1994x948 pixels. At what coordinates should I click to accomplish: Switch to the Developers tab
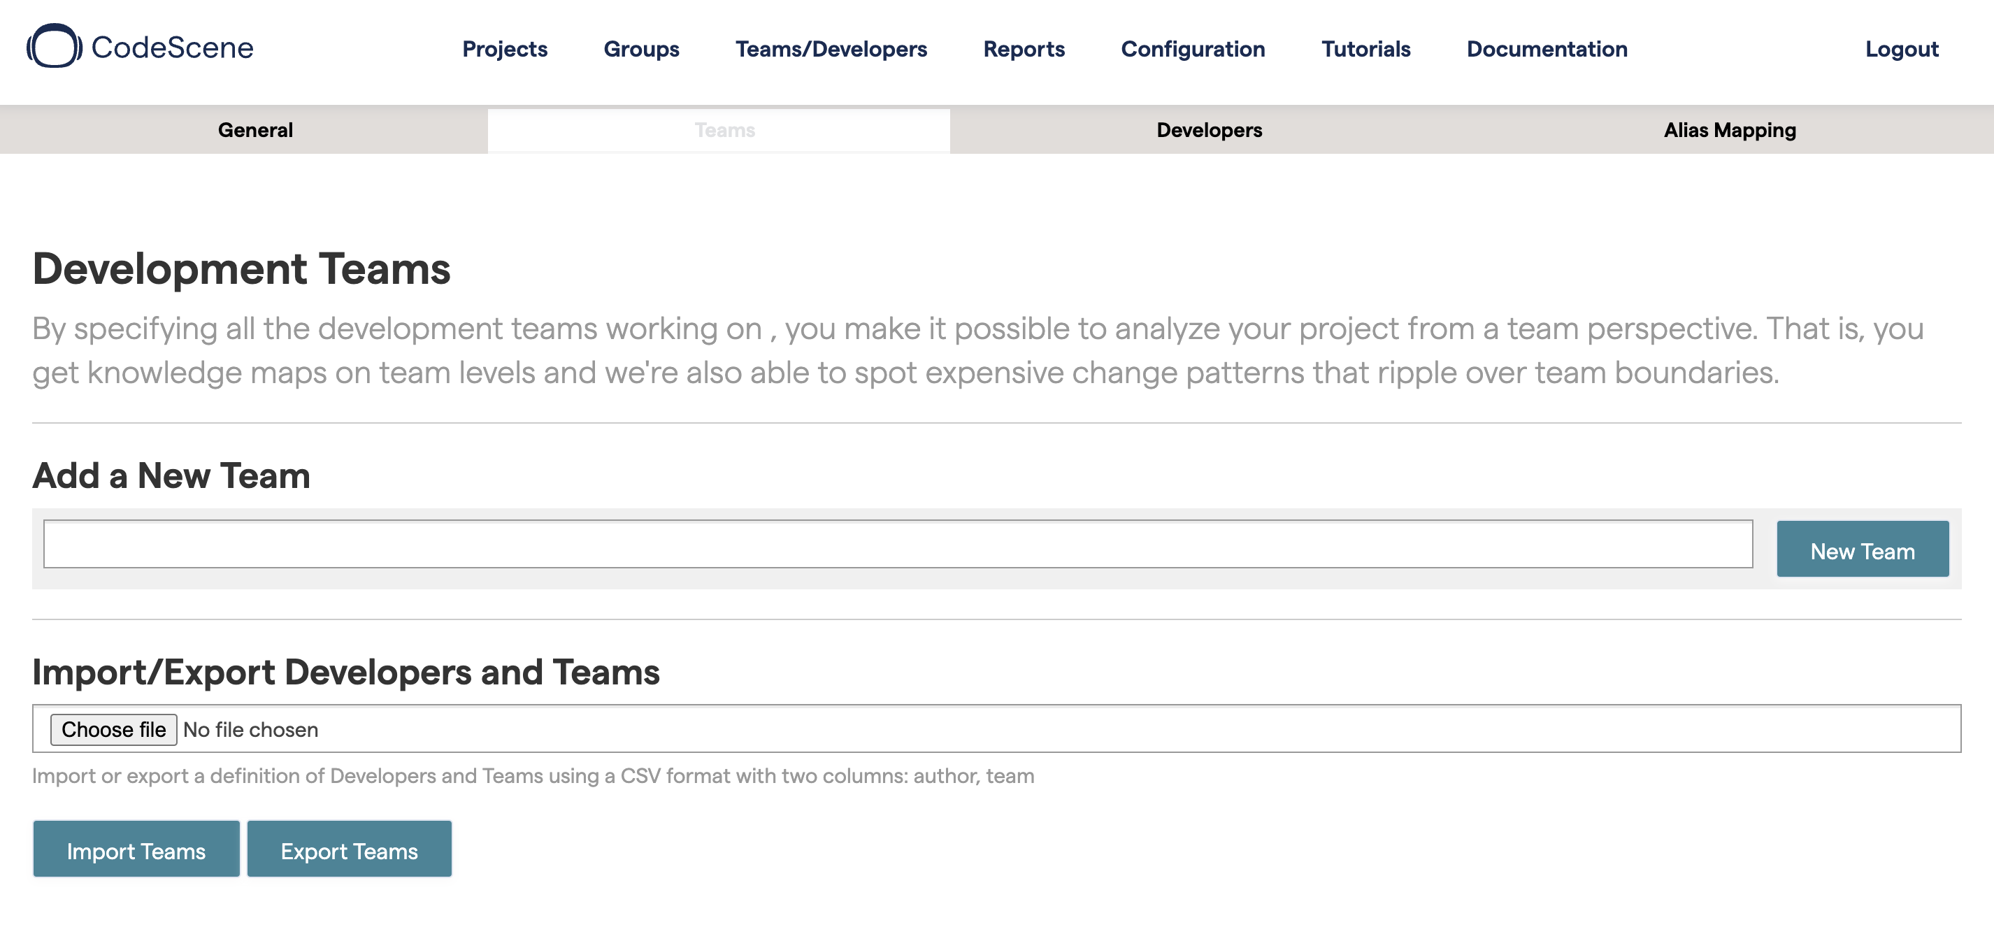tap(1208, 127)
